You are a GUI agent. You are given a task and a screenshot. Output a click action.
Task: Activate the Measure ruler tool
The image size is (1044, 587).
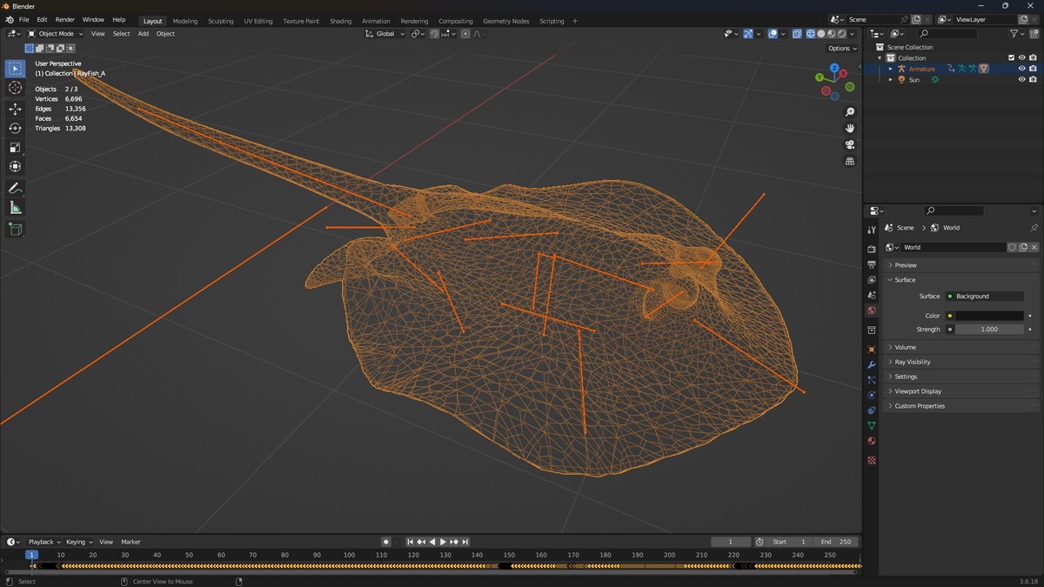(x=15, y=207)
